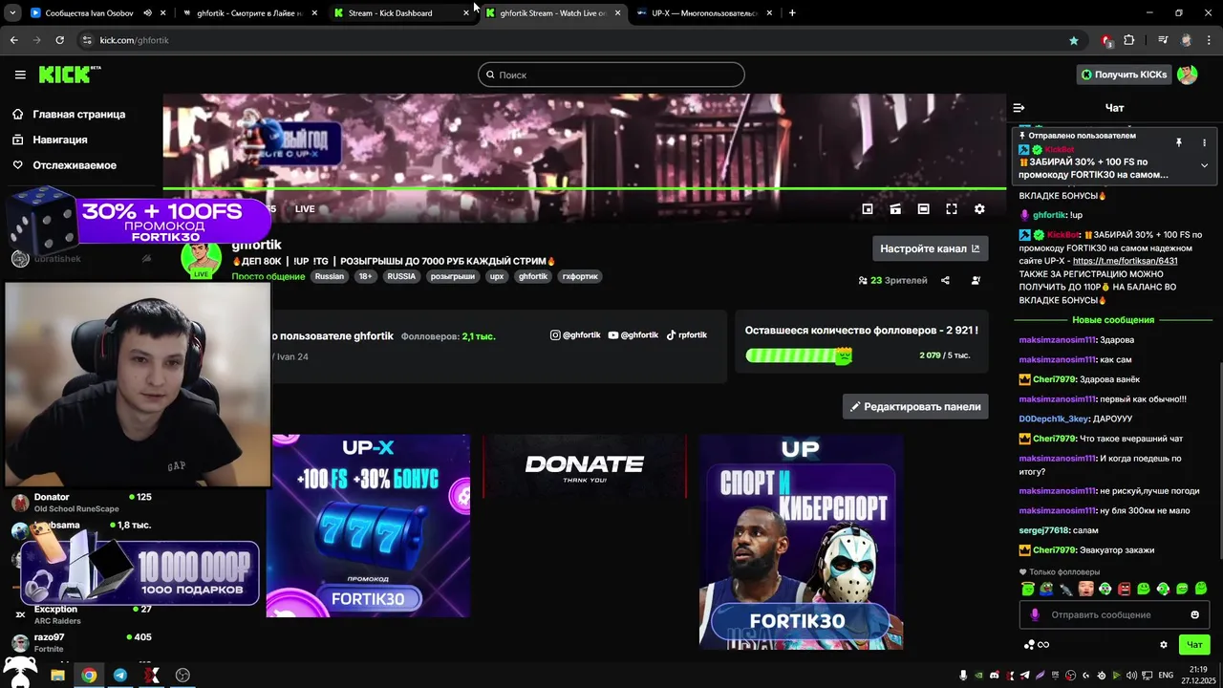
Task: Toggle theater mode on player
Action: [923, 208]
